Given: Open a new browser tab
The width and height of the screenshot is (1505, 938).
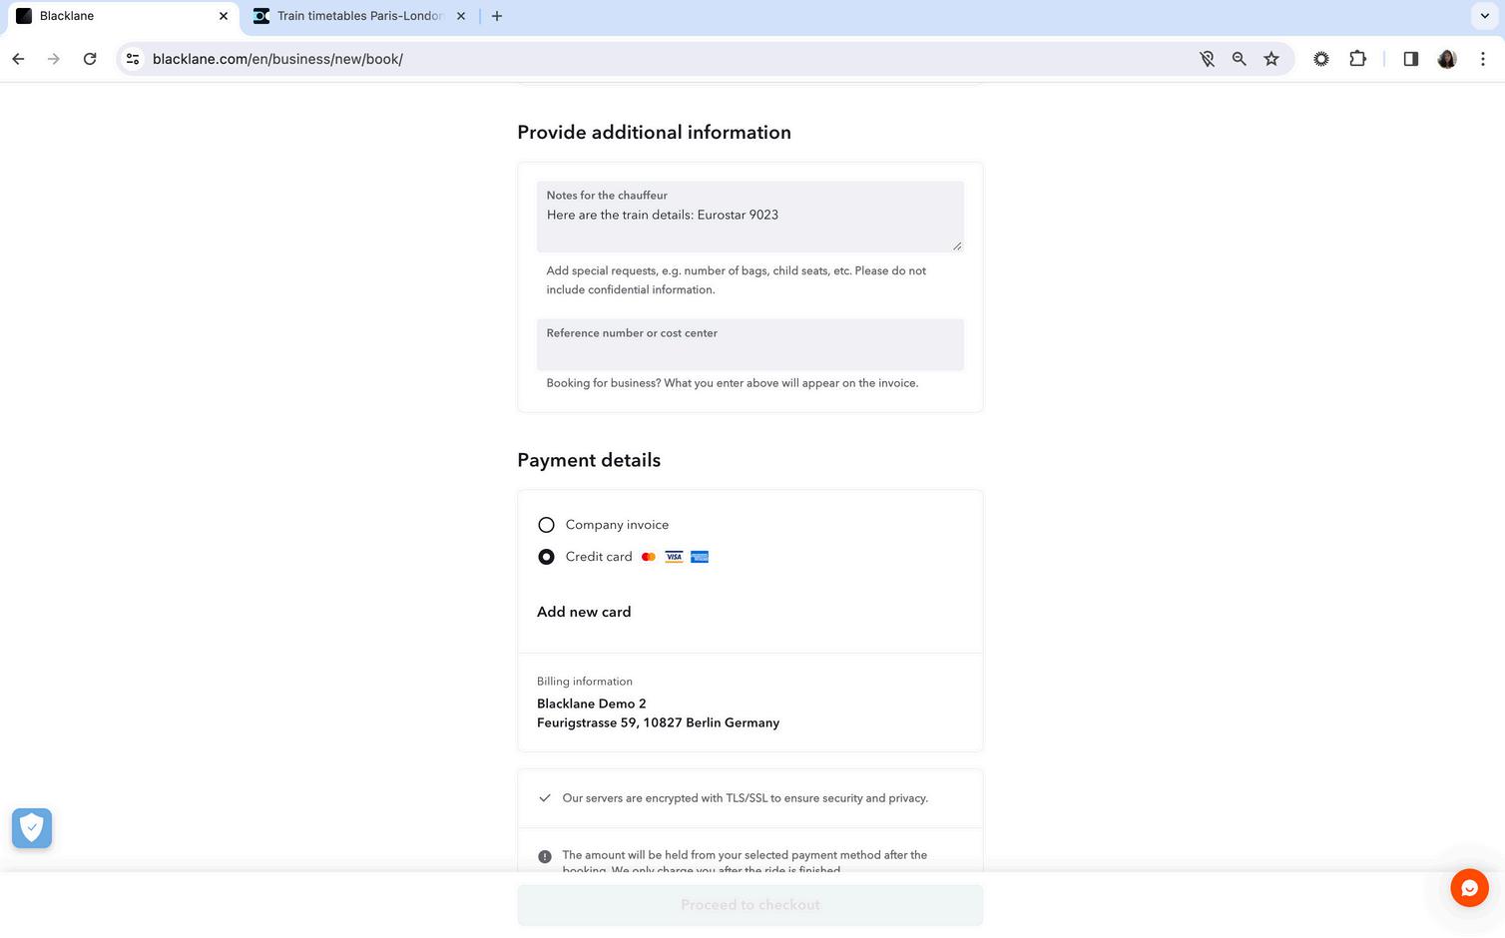Looking at the screenshot, I should click(x=497, y=16).
